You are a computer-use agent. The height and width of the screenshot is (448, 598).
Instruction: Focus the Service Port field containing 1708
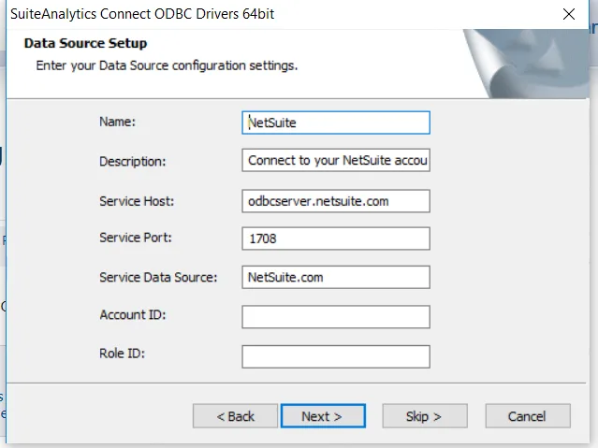click(x=335, y=238)
